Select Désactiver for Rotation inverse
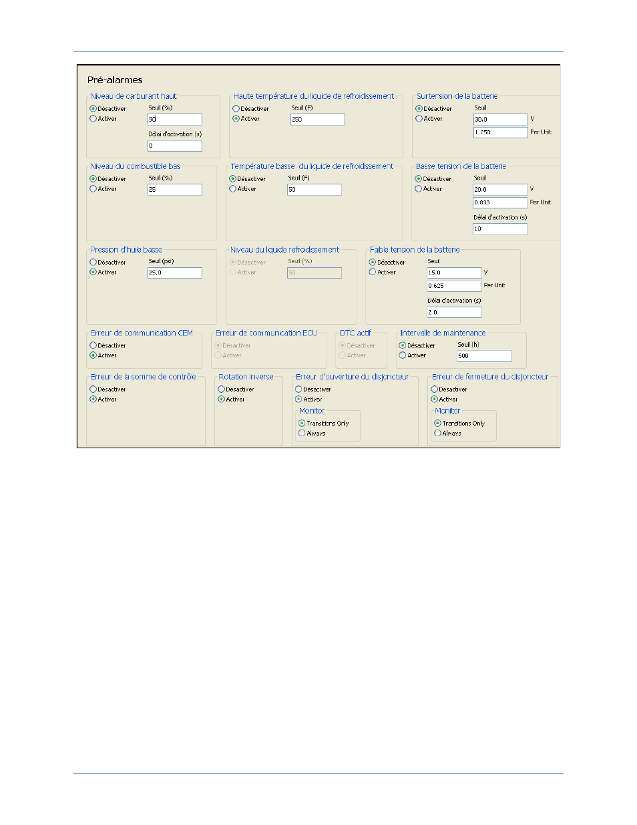The height and width of the screenshot is (825, 637). (221, 389)
